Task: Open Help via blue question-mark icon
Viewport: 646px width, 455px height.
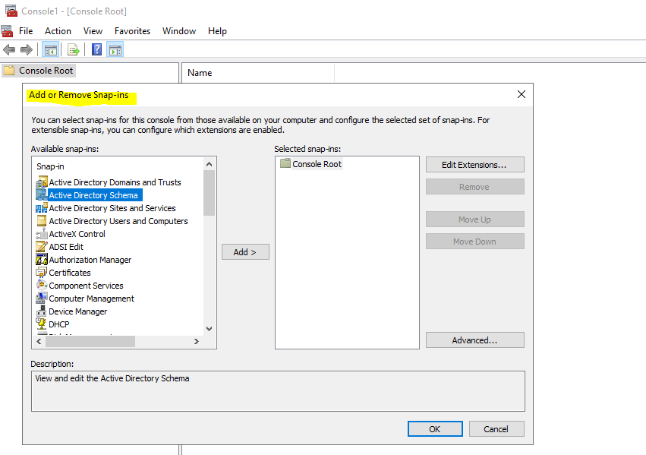Action: tap(97, 50)
